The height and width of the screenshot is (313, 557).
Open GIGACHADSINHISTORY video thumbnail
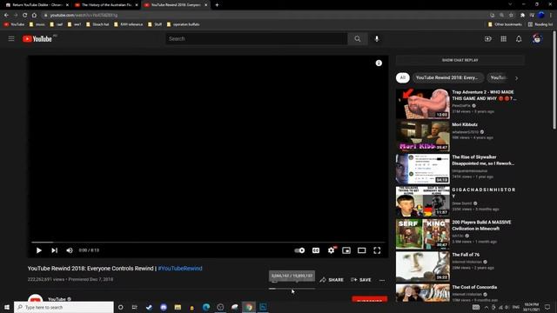click(x=423, y=201)
